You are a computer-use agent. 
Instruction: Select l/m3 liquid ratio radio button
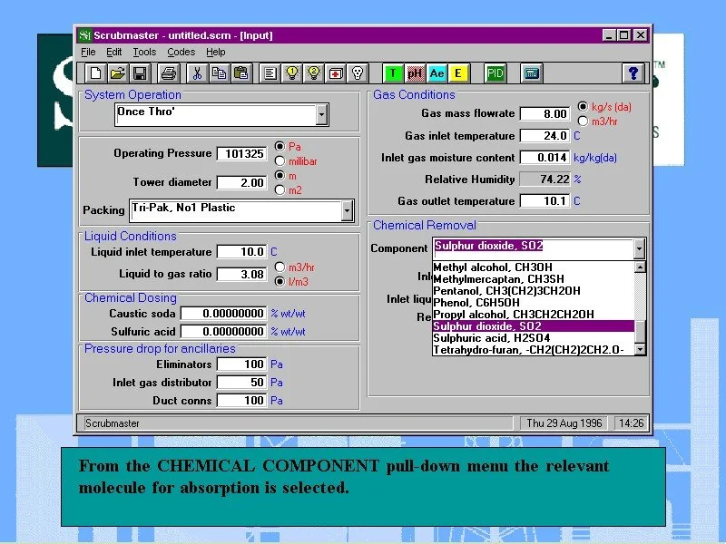pos(280,281)
